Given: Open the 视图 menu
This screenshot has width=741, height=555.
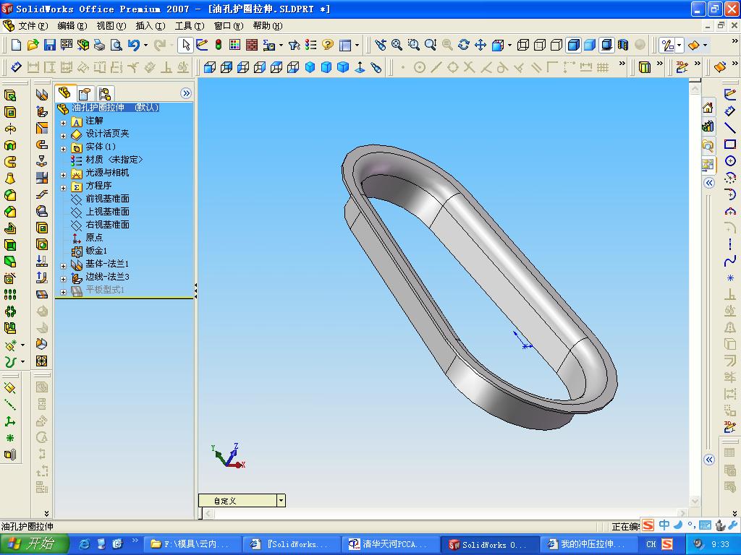Looking at the screenshot, I should point(111,26).
